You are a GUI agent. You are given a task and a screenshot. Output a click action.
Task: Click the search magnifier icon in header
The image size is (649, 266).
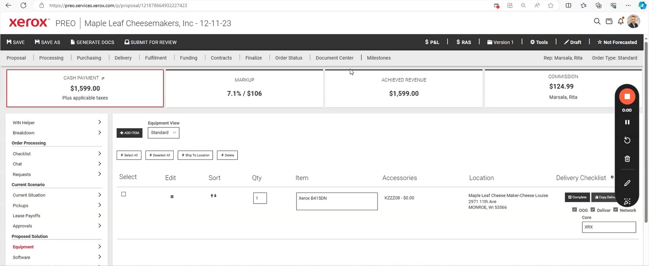(x=597, y=21)
